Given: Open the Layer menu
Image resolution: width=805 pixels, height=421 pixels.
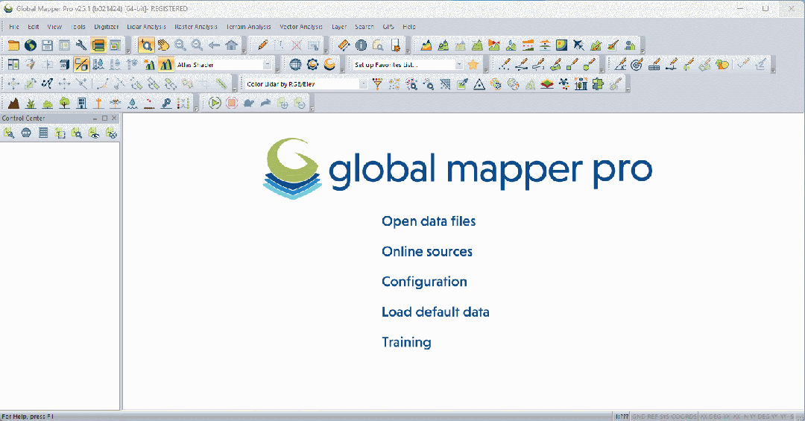Looking at the screenshot, I should tap(339, 27).
